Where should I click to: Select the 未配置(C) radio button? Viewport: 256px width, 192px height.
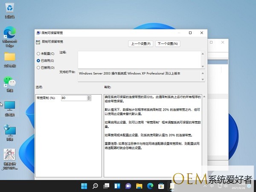click(38, 54)
